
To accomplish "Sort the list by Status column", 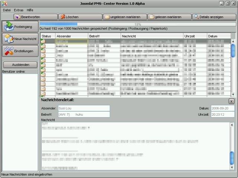I will 48,36.
